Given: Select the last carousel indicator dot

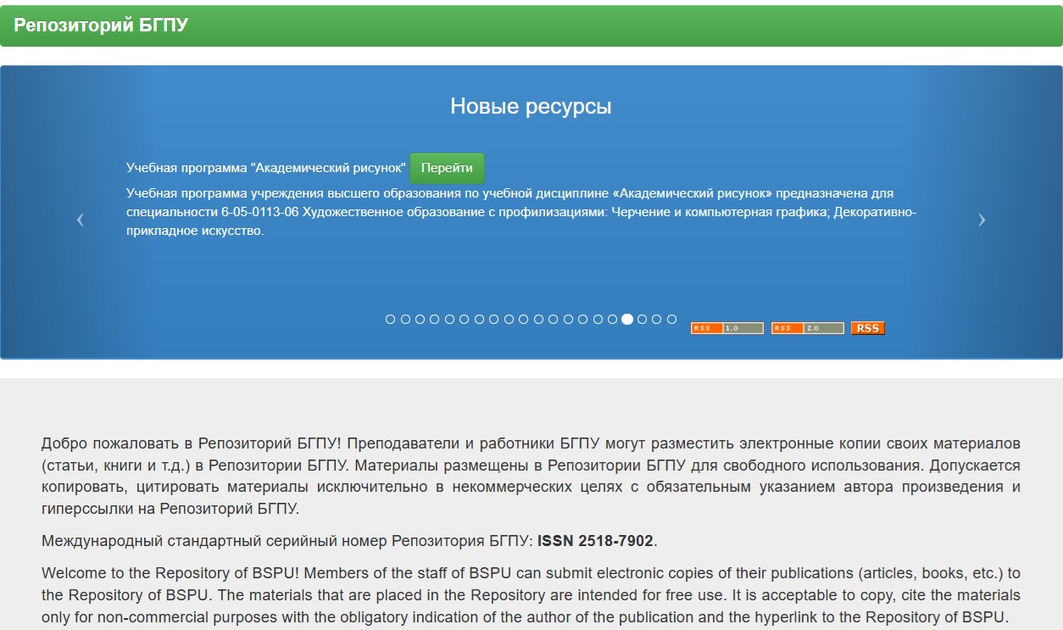Looking at the screenshot, I should click(x=672, y=320).
